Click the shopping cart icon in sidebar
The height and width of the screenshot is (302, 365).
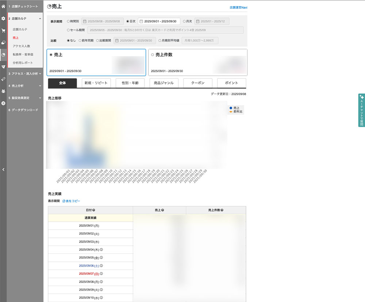tap(3, 31)
